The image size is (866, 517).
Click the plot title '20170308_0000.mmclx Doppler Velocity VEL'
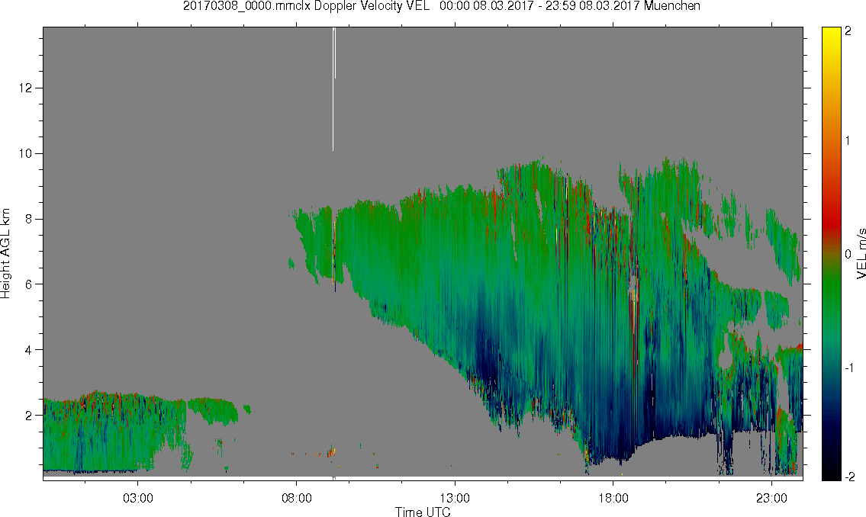306,6
